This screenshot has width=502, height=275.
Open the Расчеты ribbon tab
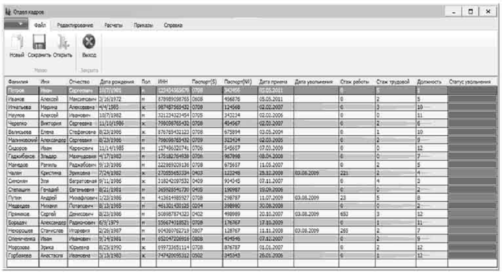[114, 25]
